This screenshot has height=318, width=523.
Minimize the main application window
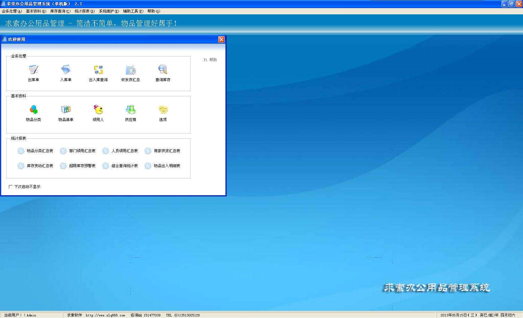505,4
